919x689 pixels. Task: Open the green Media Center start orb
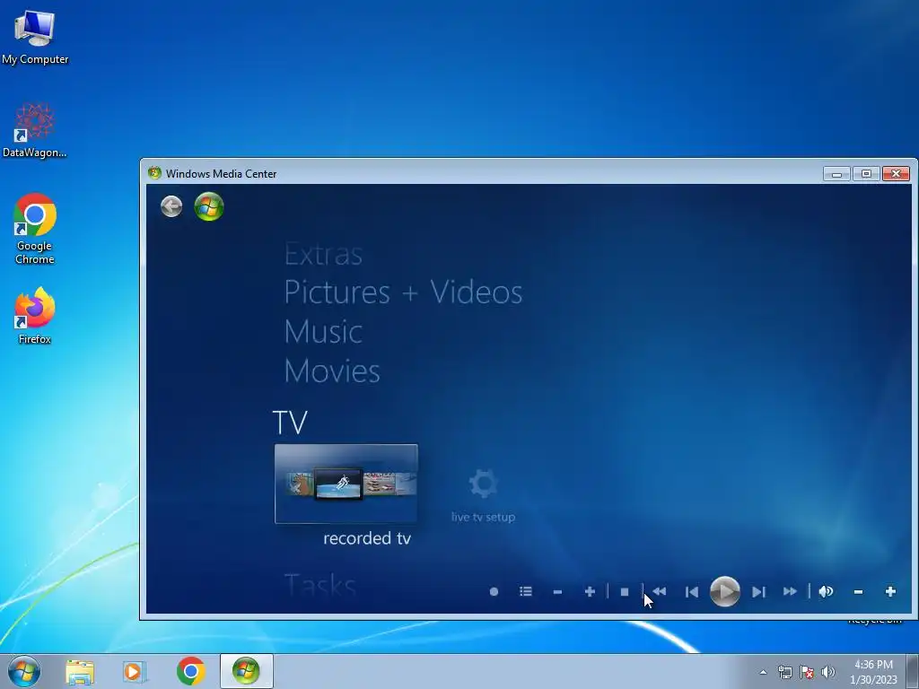[209, 206]
